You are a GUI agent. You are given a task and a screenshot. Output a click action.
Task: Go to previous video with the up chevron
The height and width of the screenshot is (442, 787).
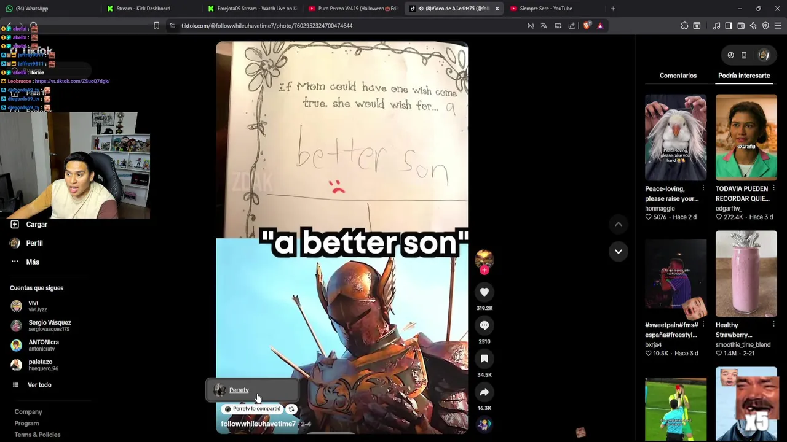click(619, 225)
